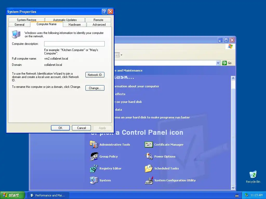Open the Certificate Manager icon
The height and width of the screenshot is (199, 266).
(x=149, y=145)
